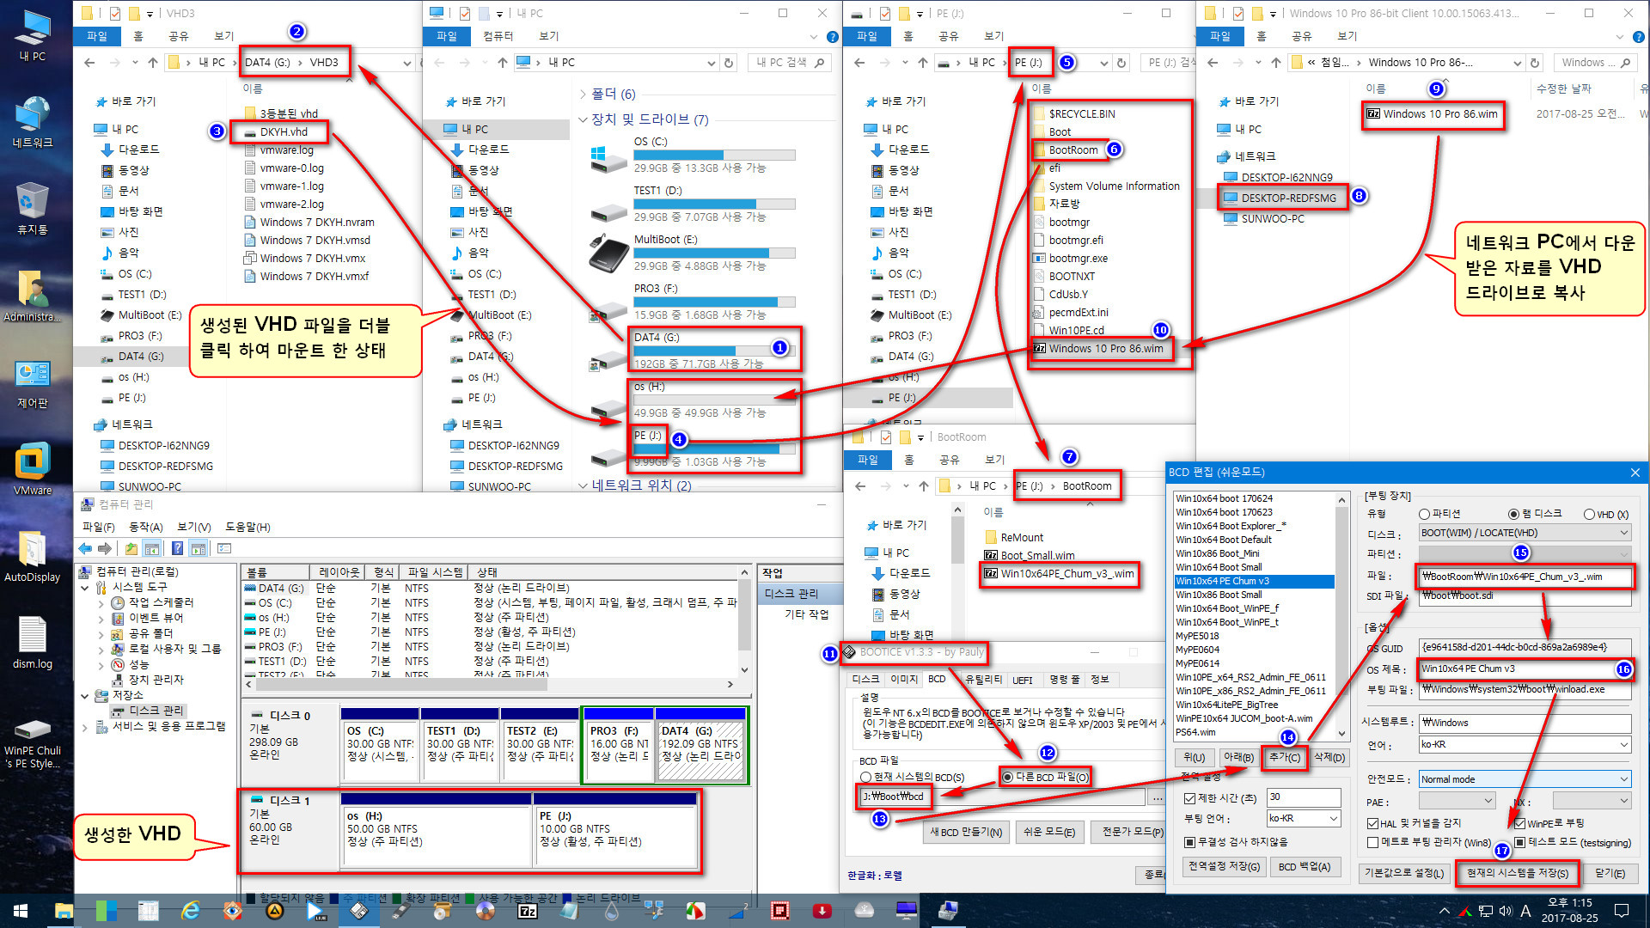This screenshot has width=1650, height=928.
Task: Select 작업 스케줄러 in the management tree
Action: click(x=160, y=602)
